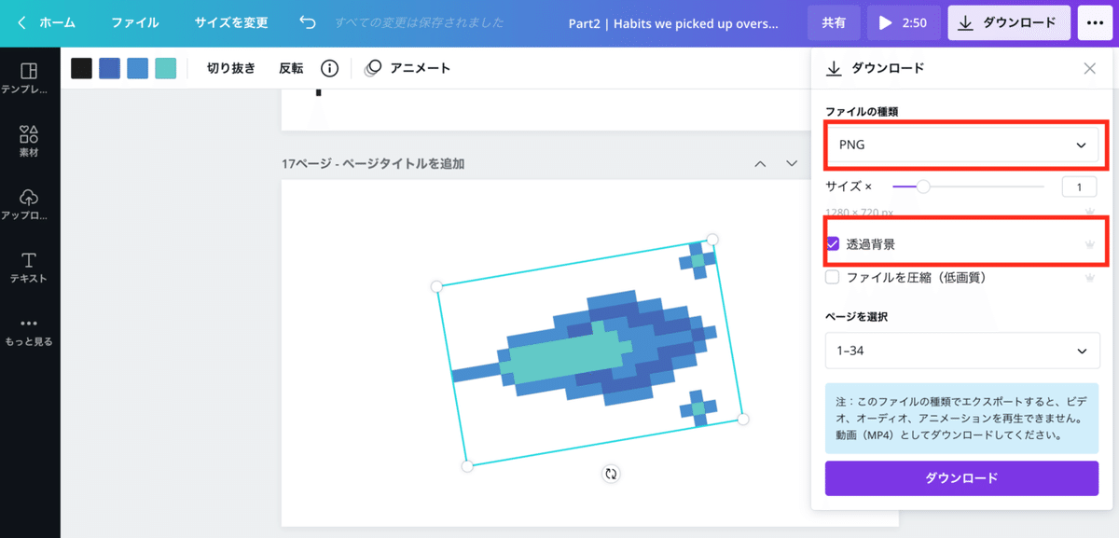Screen dimensions: 1119x538
Task: Click the rotate handle below the selected graphic
Action: pyautogui.click(x=611, y=474)
